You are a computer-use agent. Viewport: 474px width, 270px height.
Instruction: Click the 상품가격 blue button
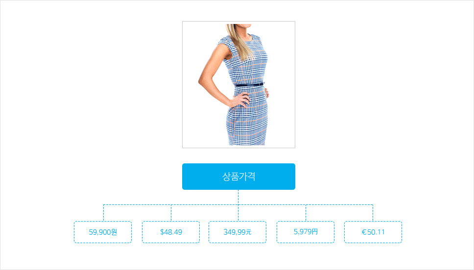[x=238, y=177]
